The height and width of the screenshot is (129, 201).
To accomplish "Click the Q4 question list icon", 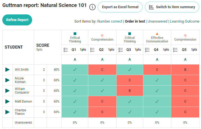I will (148, 50).
